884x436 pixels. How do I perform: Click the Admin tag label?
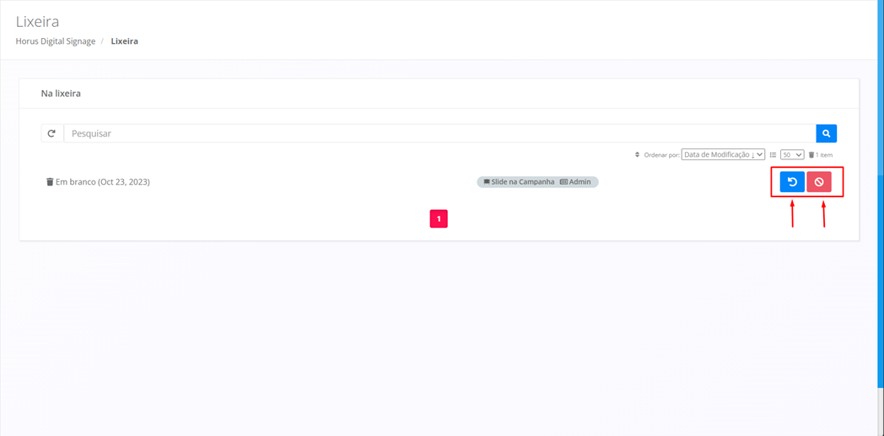(576, 182)
